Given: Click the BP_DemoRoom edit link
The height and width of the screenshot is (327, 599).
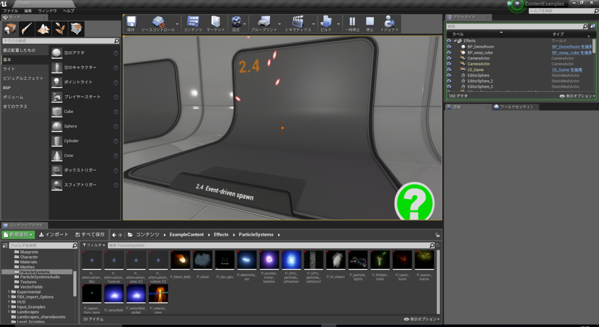Looking at the screenshot, I should (572, 47).
